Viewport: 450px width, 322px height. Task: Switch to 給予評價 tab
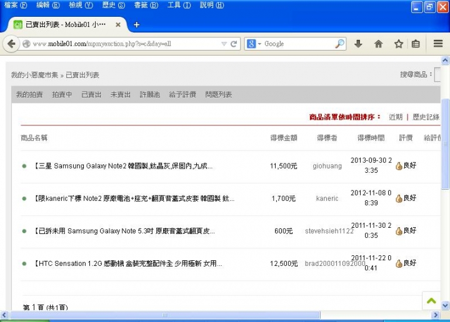coord(182,94)
